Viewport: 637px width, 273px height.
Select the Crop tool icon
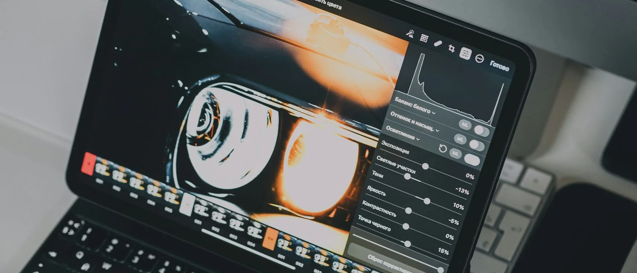(451, 48)
